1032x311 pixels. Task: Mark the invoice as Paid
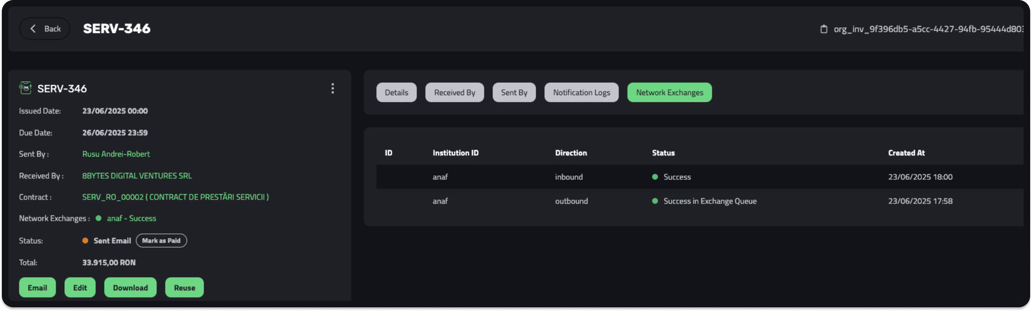(161, 240)
